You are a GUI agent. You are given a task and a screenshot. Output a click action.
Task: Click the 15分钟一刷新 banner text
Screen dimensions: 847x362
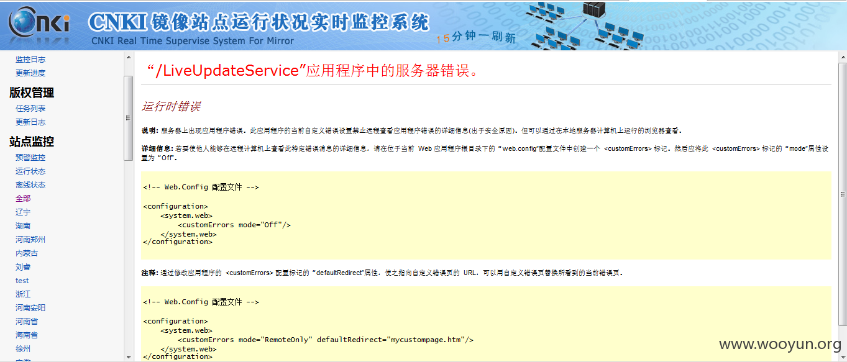pyautogui.click(x=476, y=37)
